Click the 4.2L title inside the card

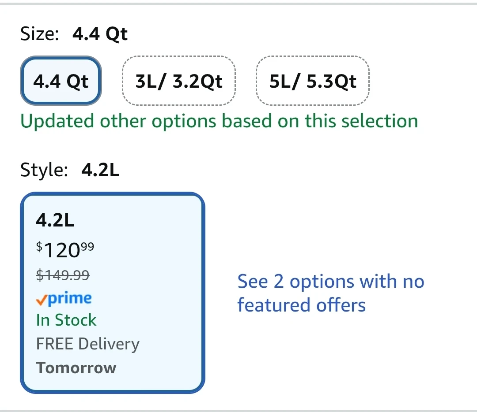55,220
